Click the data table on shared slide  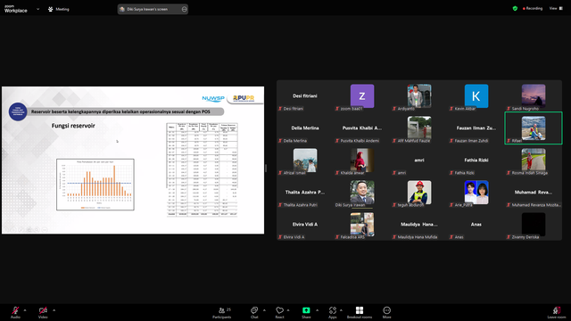[x=203, y=169]
